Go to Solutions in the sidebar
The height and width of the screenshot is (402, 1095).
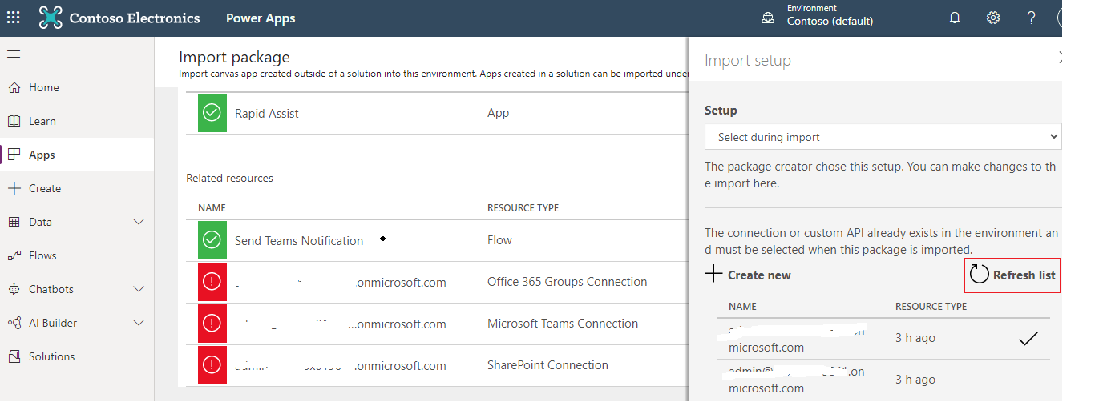click(51, 356)
